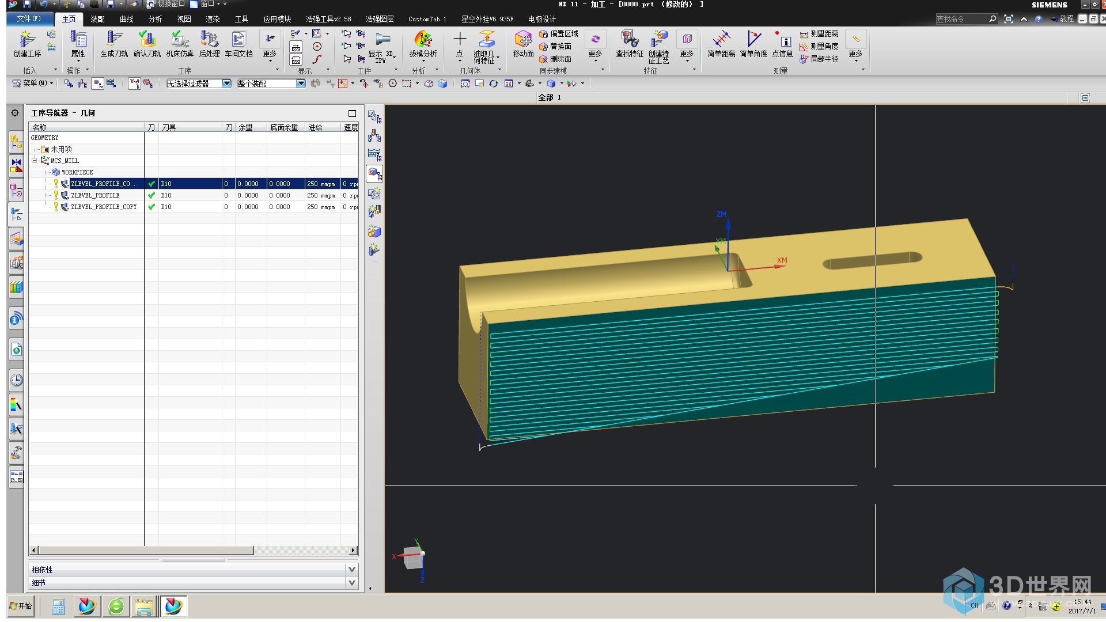Open 查找特征 (Find Features) tool

tap(630, 44)
